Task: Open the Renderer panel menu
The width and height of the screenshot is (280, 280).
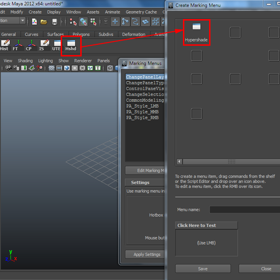Action: point(83,61)
